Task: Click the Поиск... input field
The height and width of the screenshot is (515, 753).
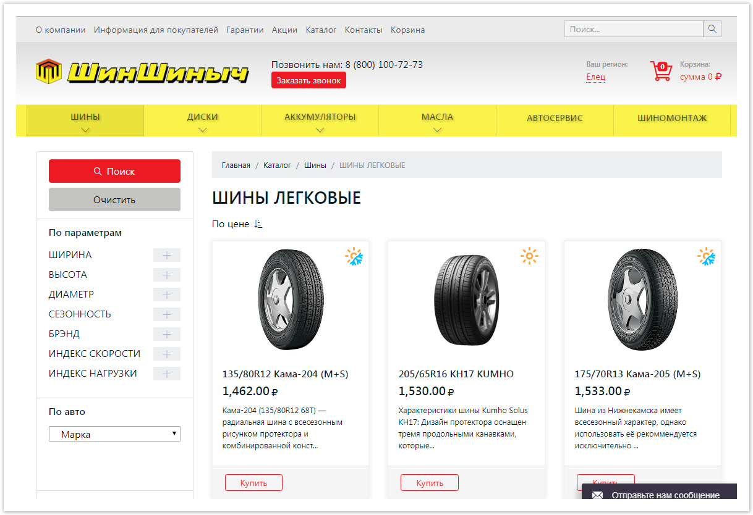Action: [634, 29]
